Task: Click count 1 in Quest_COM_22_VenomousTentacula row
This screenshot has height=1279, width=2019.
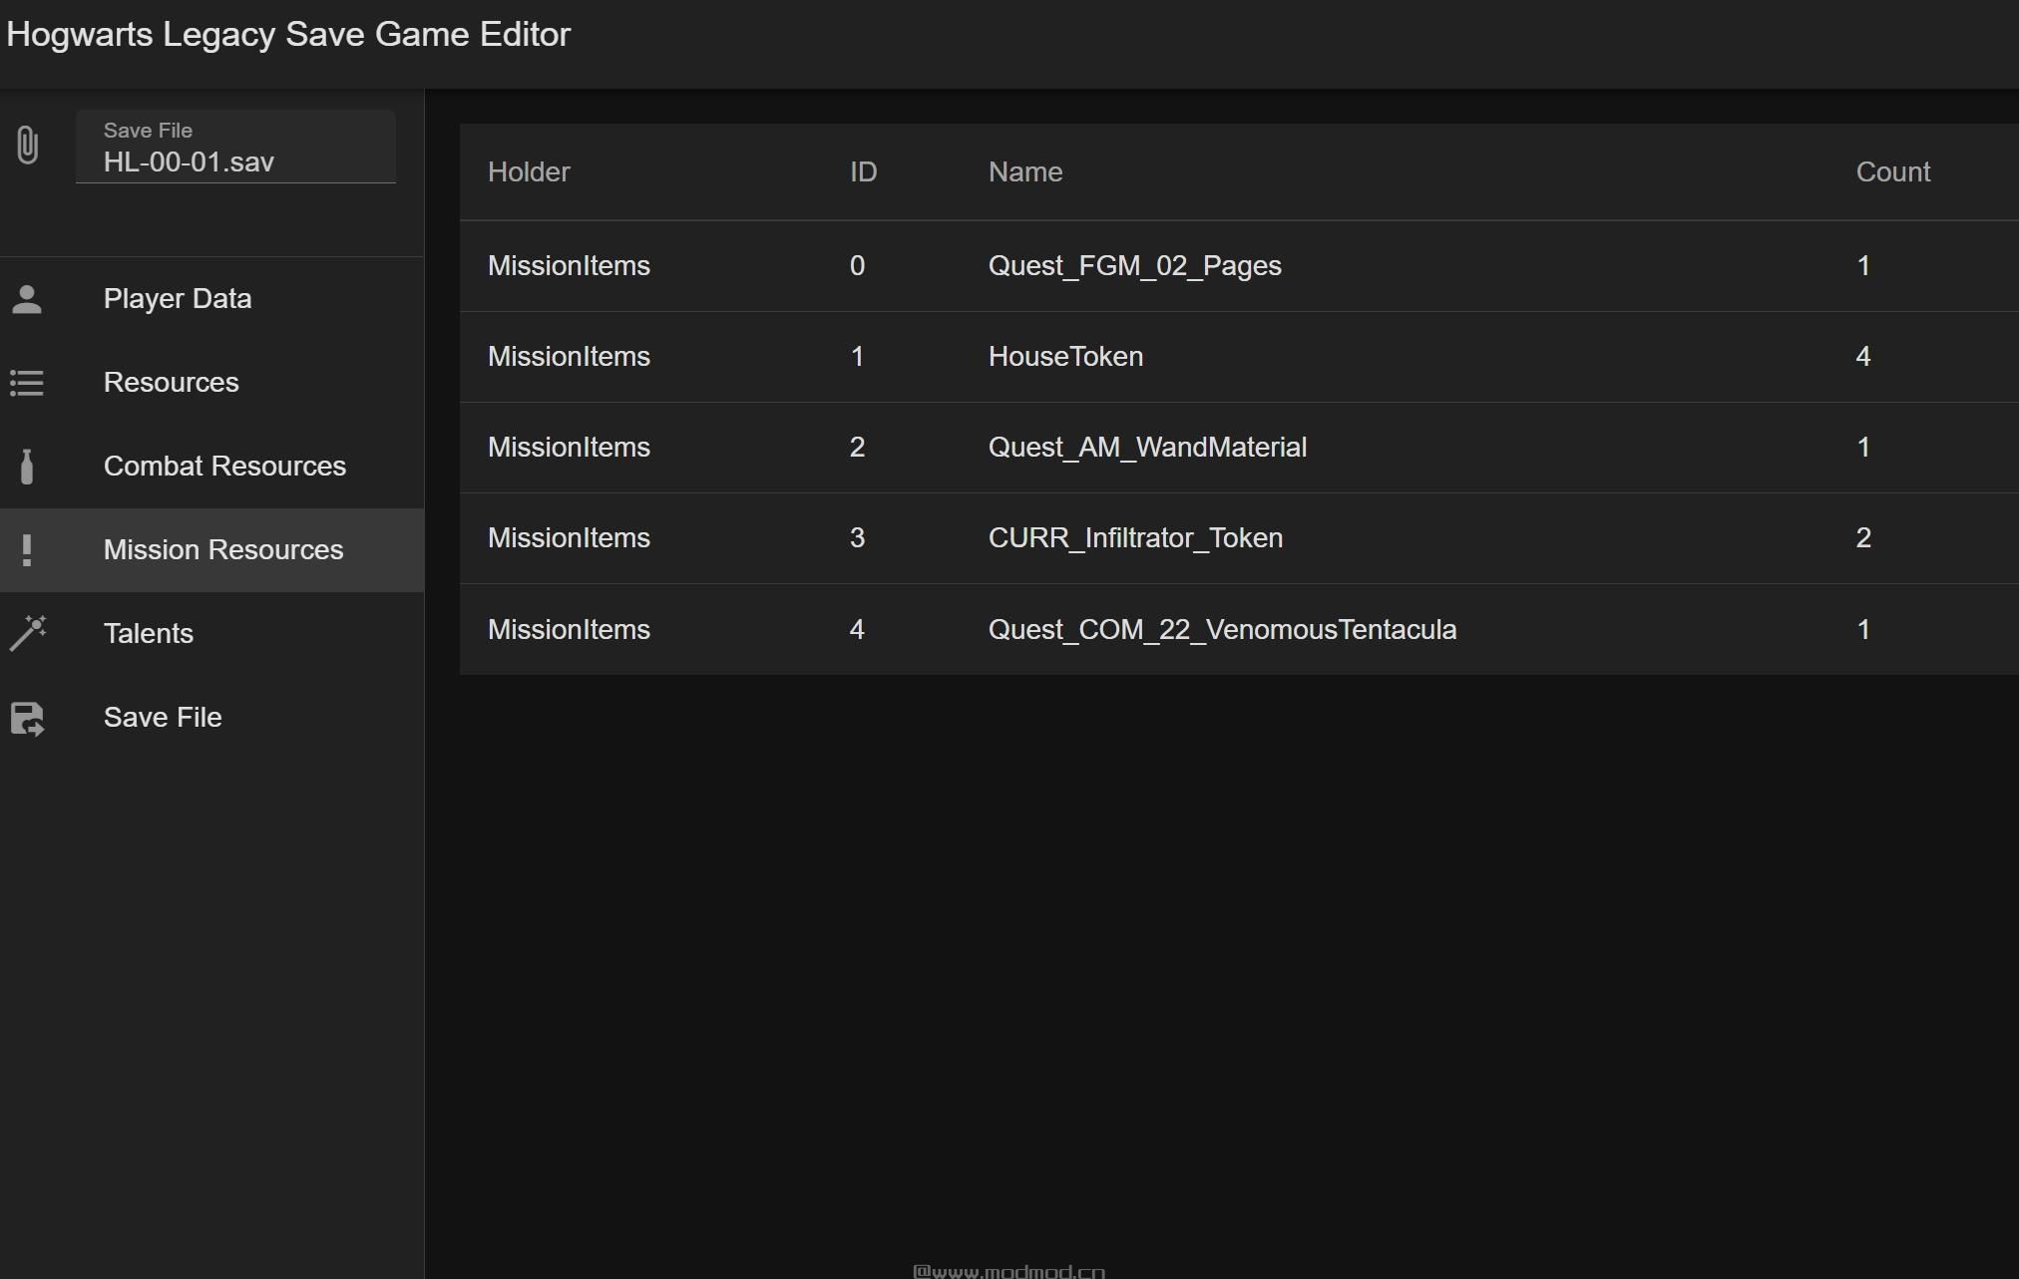Action: coord(1863,630)
